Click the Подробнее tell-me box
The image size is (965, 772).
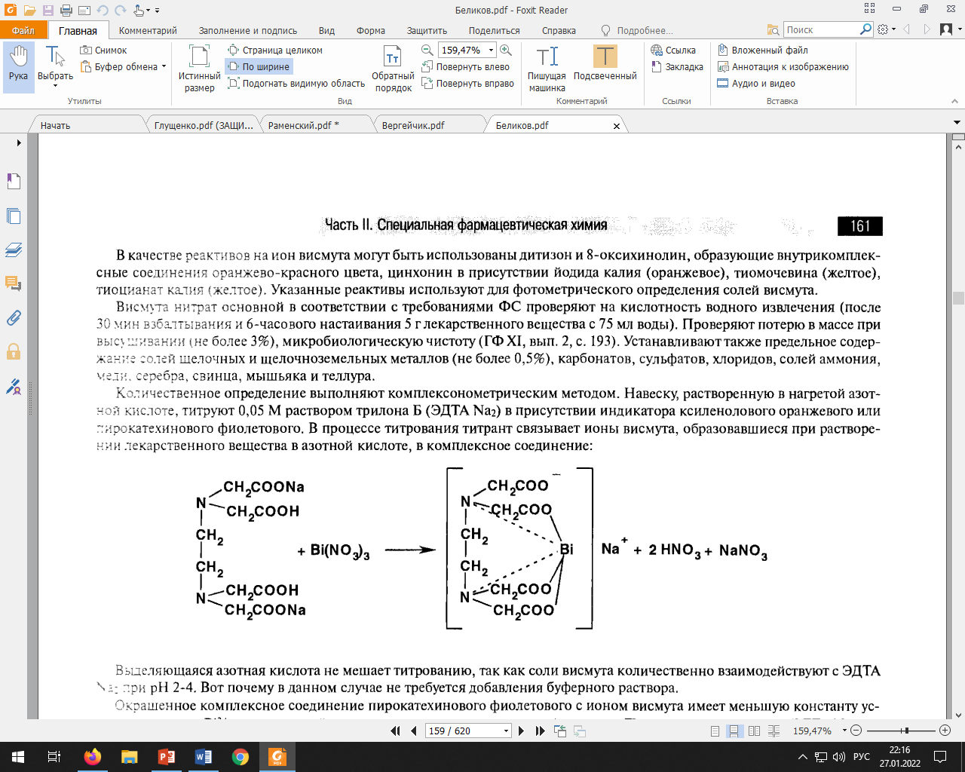click(x=637, y=30)
